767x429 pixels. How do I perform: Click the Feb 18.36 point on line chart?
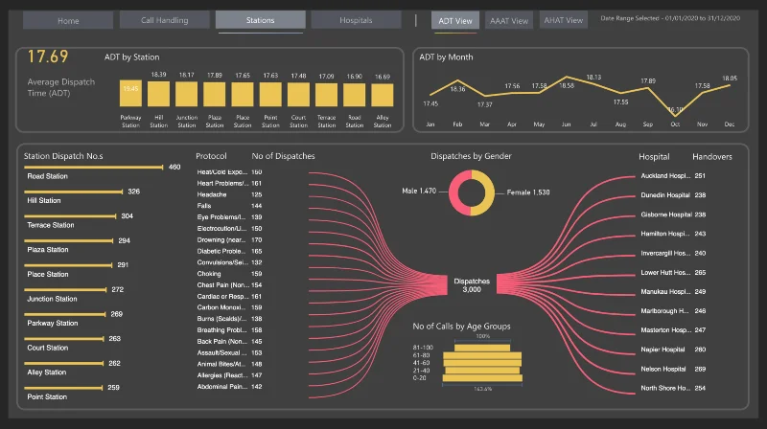pos(458,80)
